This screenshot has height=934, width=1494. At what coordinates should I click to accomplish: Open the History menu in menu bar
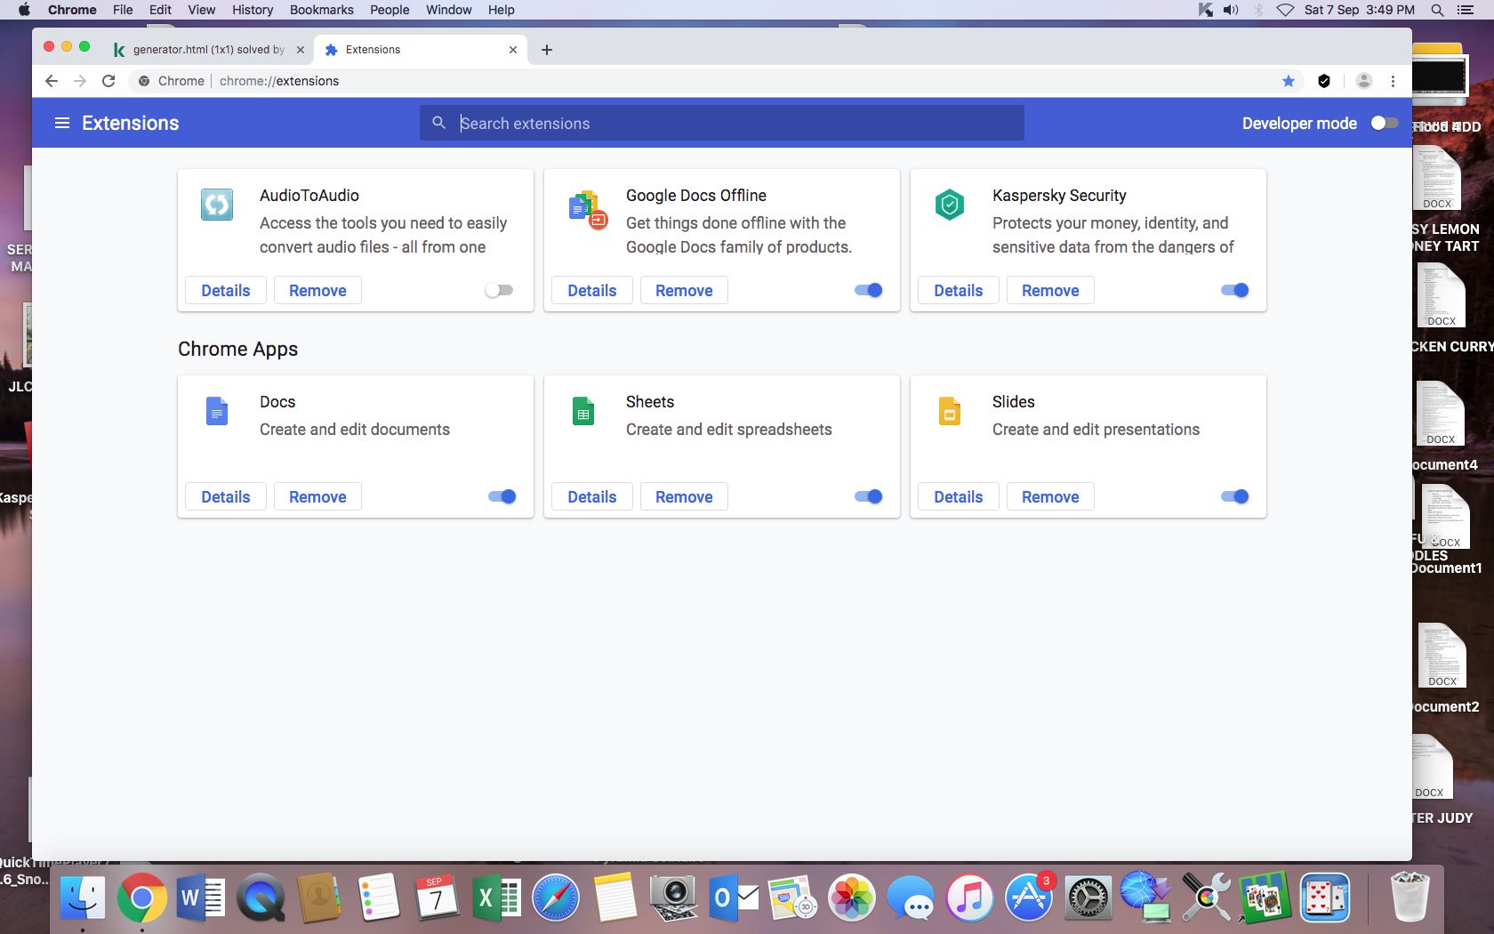coord(253,10)
